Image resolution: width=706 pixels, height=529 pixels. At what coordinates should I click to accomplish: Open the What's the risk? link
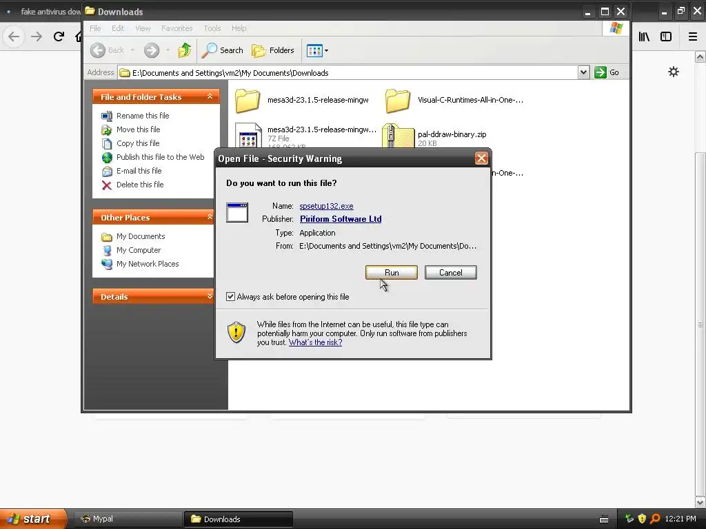click(315, 342)
